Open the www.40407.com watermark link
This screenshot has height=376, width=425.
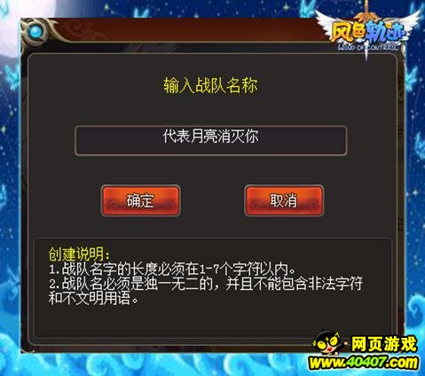tap(364, 363)
